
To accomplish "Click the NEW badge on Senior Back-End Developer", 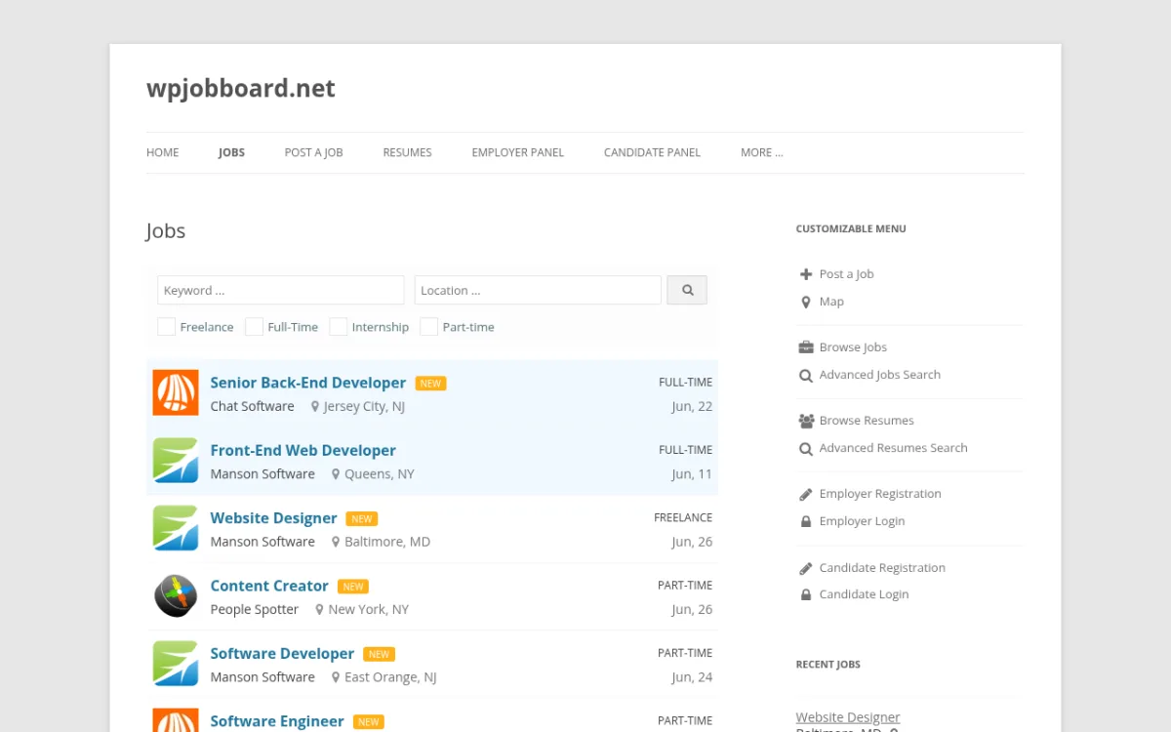I will [430, 384].
